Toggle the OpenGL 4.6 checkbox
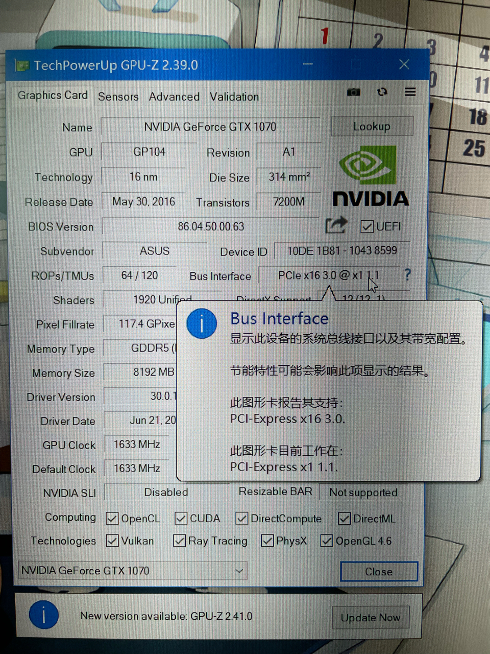Image resolution: width=490 pixels, height=654 pixels. (326, 540)
